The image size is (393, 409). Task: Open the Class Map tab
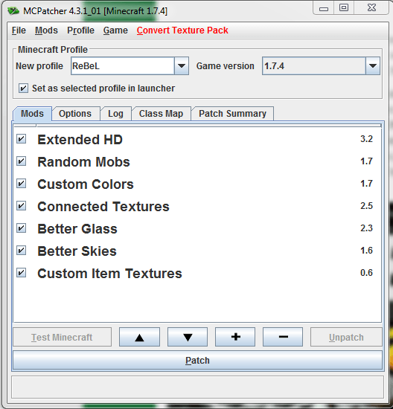tap(161, 114)
